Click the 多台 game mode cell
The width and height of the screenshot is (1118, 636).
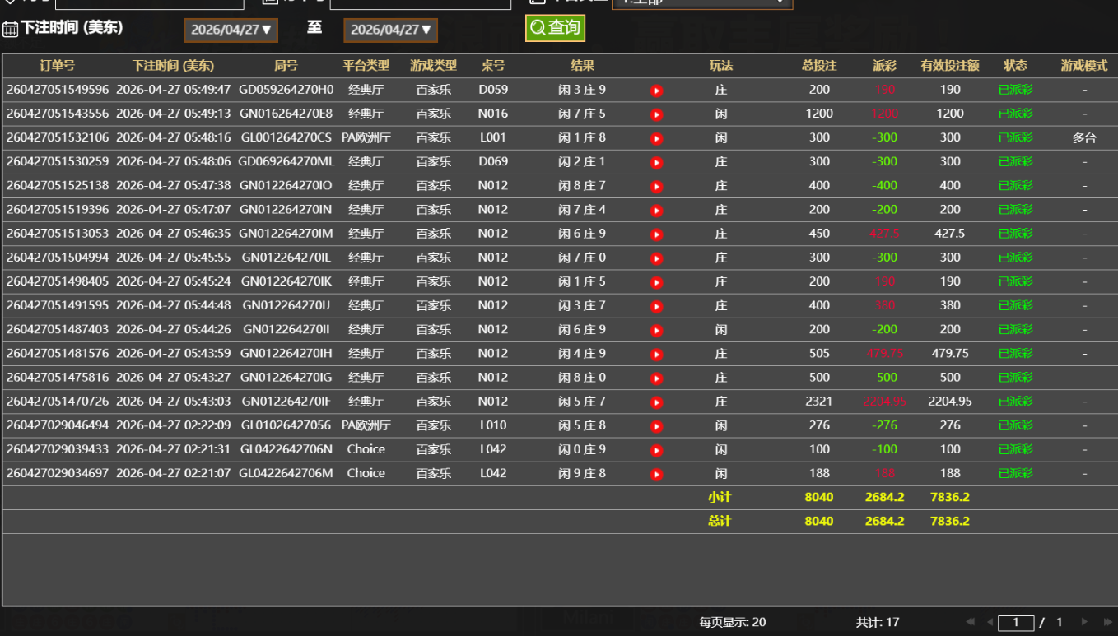click(1084, 138)
